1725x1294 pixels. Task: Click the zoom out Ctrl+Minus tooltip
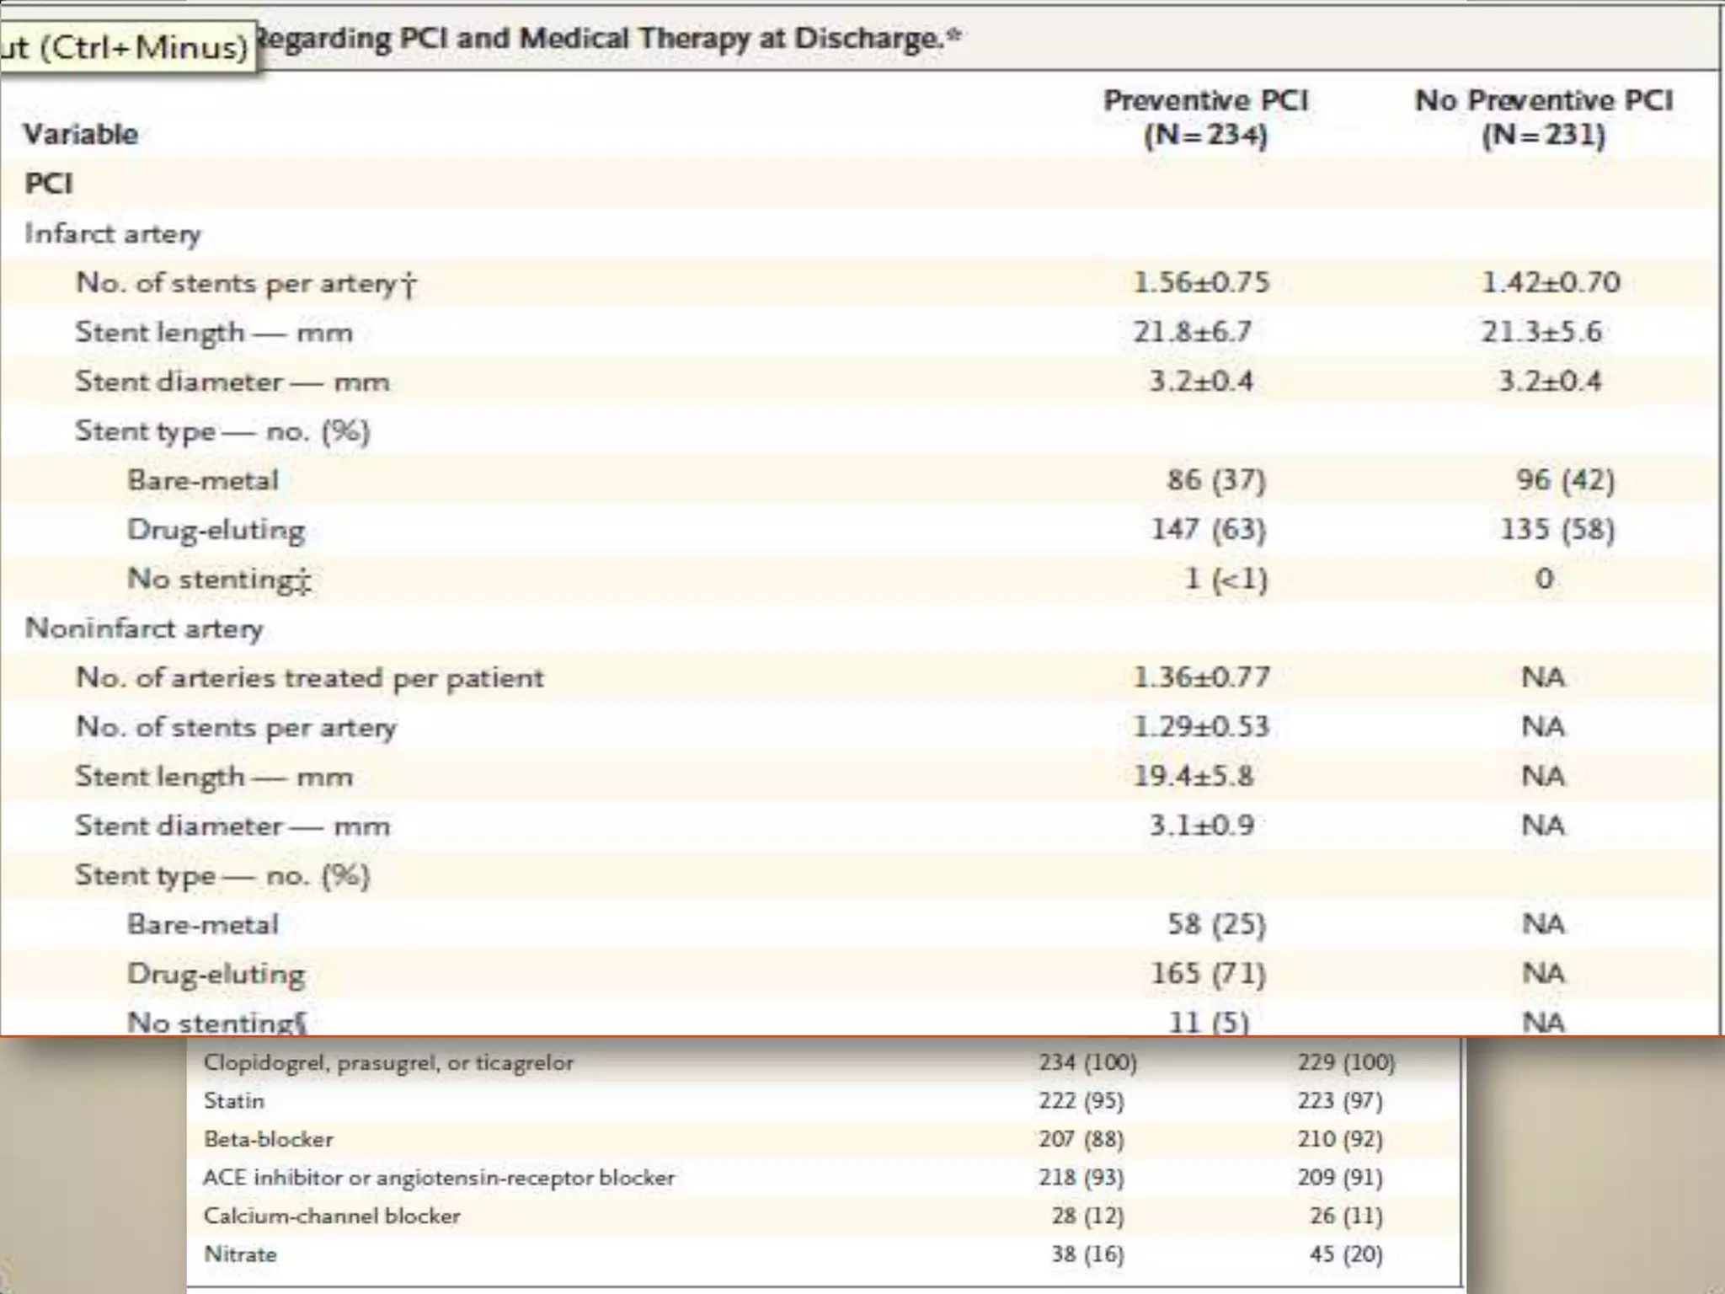[x=126, y=46]
